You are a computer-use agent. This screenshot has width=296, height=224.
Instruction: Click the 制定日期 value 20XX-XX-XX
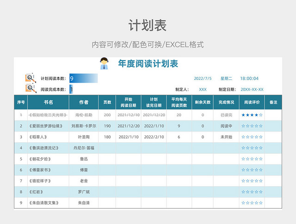252,90
